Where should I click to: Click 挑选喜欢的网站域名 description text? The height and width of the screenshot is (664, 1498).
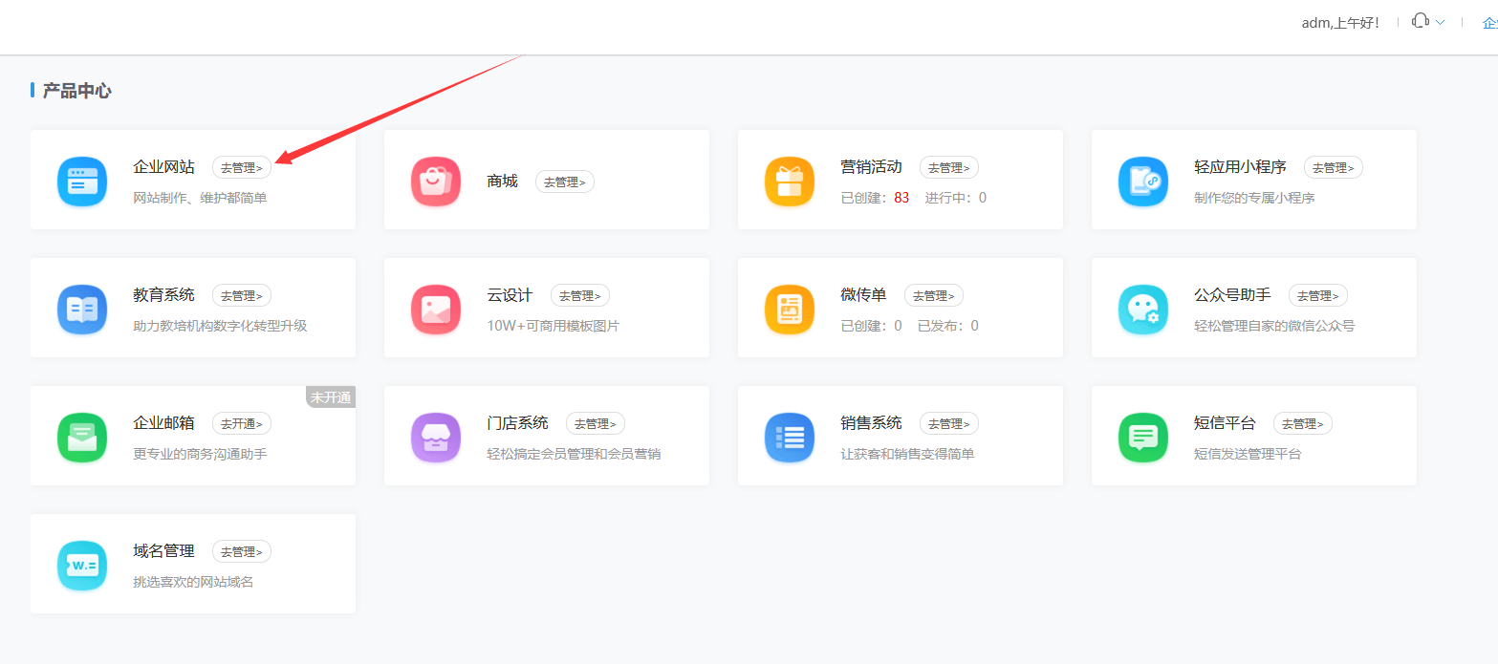(x=193, y=582)
